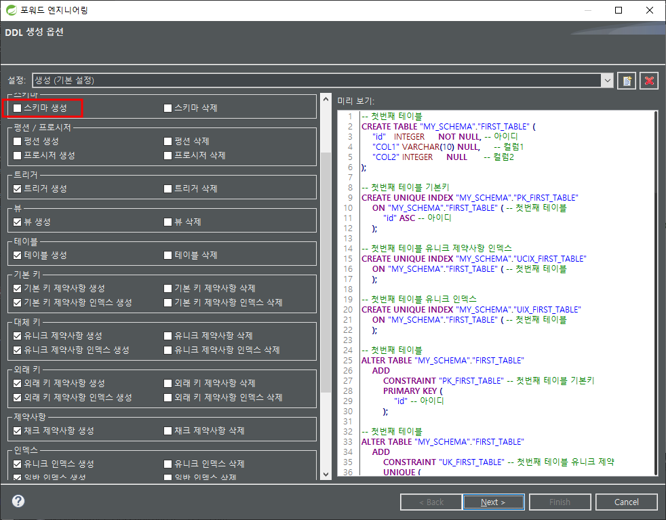This screenshot has height=520, width=666.
Task: Uncheck 유니크 인덱스 생성 checkbox
Action: coord(18,464)
